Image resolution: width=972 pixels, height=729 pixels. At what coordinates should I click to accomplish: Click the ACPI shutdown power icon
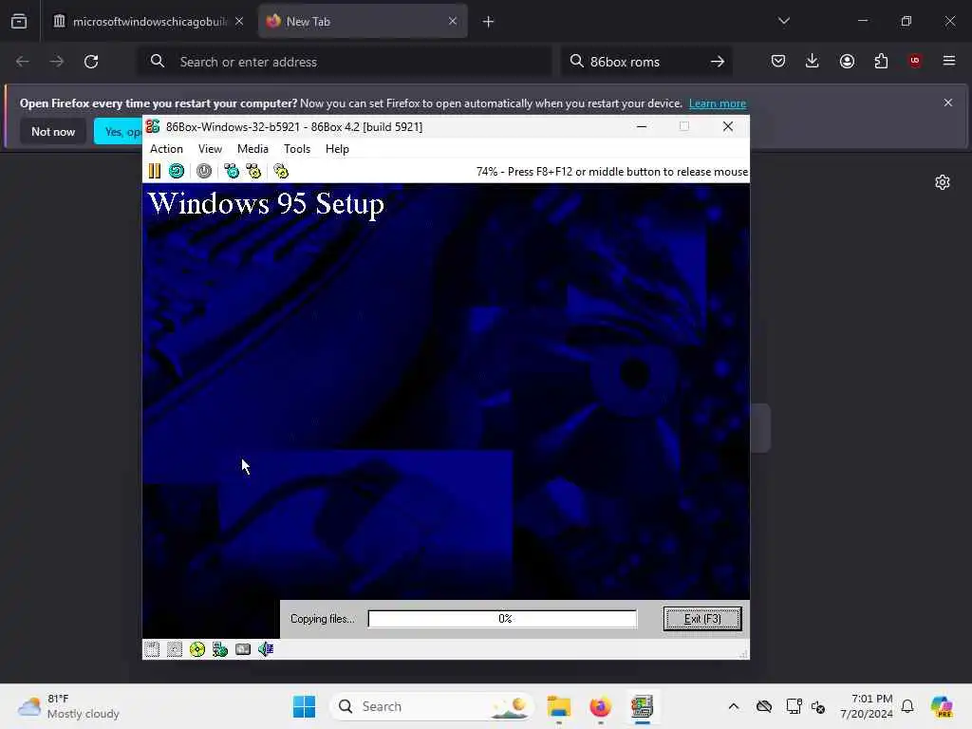204,171
